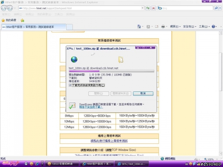
Task: Expand the Home button dropdown arrow
Action: [x=143, y=26]
